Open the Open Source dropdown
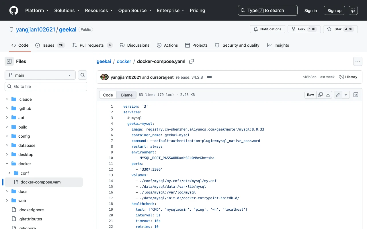 pos(135,10)
